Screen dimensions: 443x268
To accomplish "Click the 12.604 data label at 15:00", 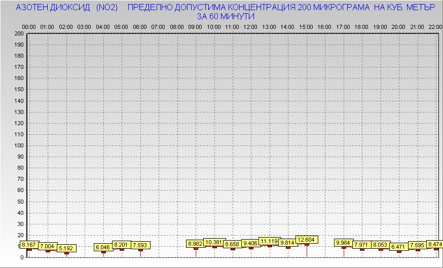I will pos(306,240).
